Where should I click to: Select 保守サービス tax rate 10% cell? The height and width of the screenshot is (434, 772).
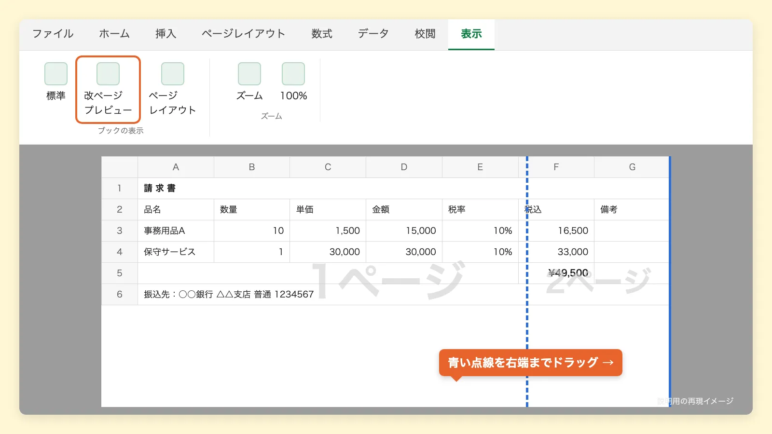click(x=480, y=252)
